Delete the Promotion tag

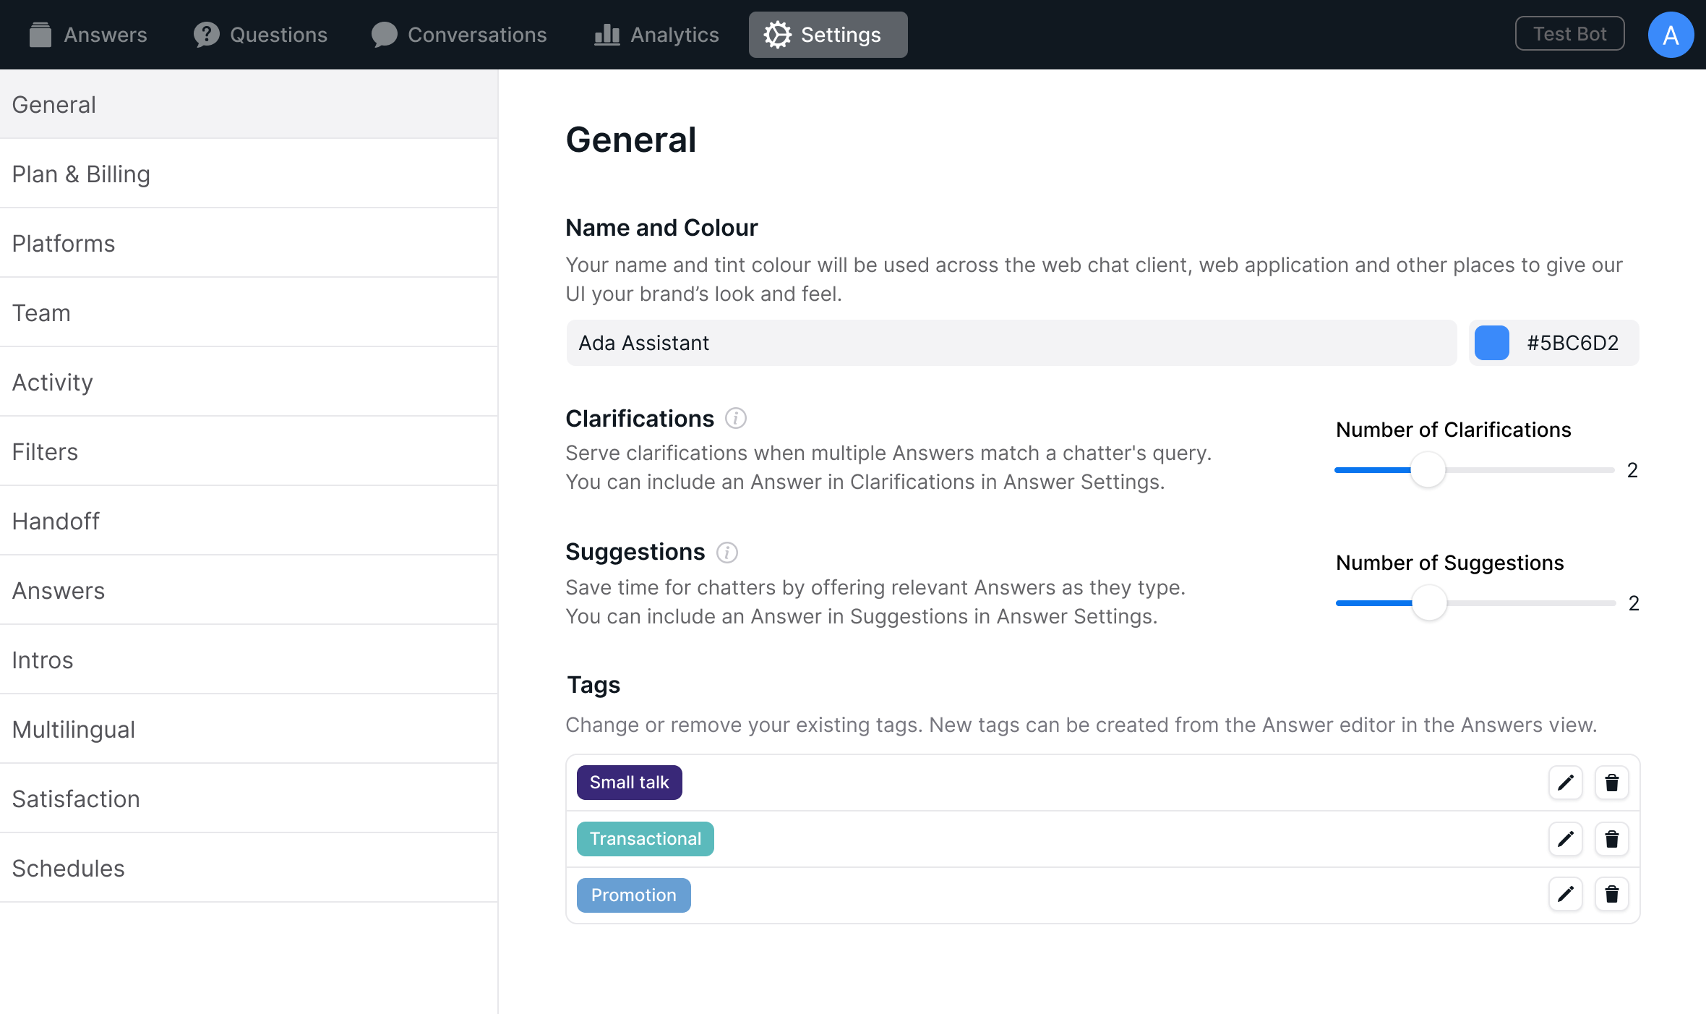pos(1611,895)
